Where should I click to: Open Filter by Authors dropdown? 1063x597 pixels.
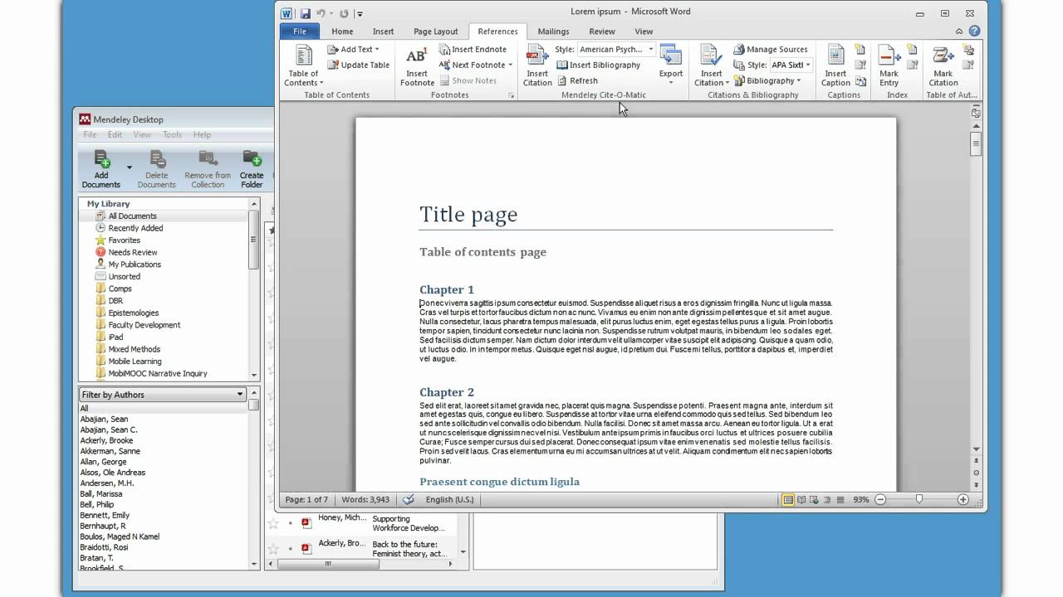coord(162,395)
